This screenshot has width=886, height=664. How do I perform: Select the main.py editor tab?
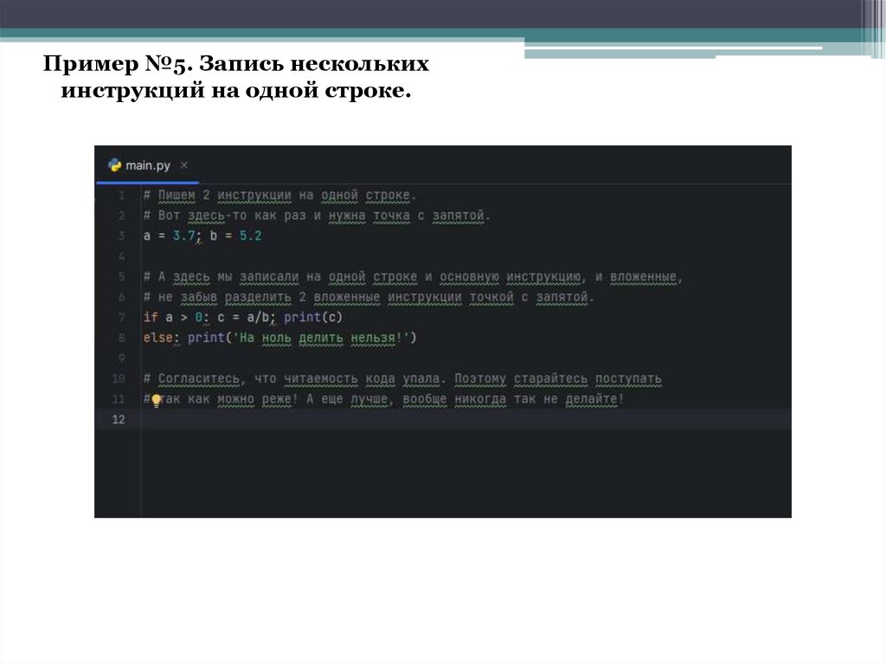147,165
